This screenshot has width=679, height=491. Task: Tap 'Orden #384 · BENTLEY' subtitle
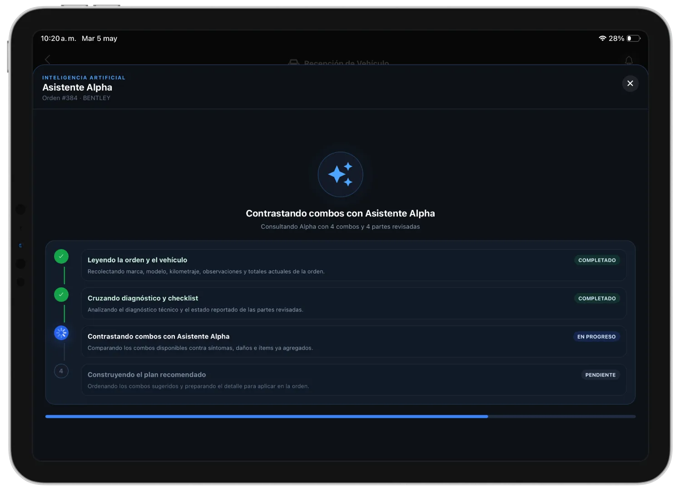point(76,98)
